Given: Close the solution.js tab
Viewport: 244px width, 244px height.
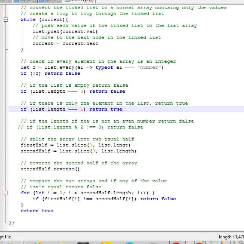Looking at the screenshot, I should coord(92,1).
